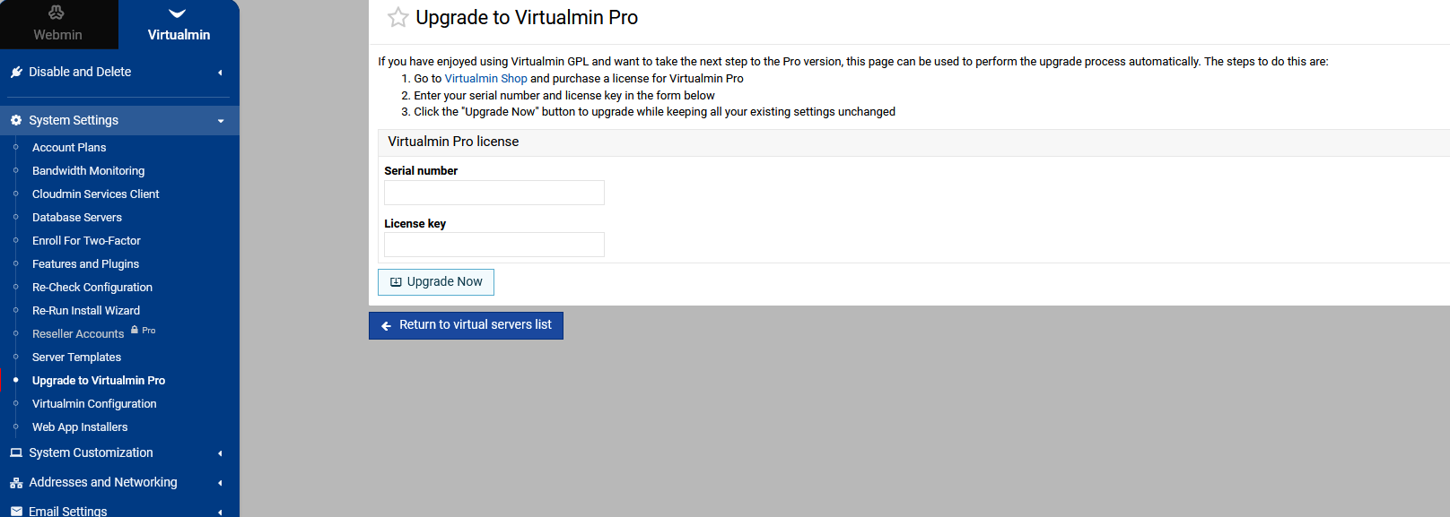The image size is (1450, 517).
Task: Click the Upgrade Now button
Action: [x=436, y=282]
